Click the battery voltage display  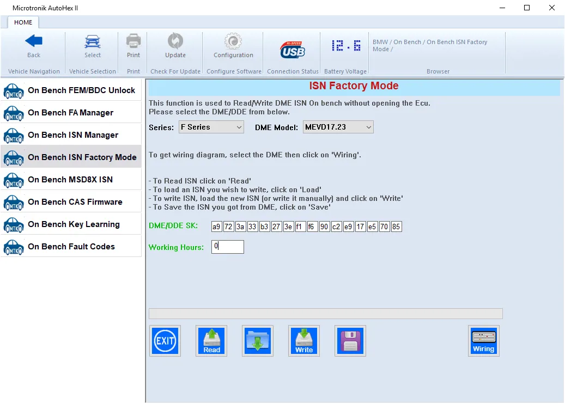tap(345, 46)
